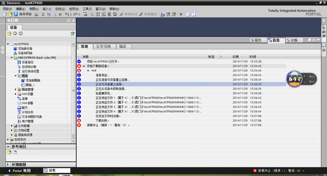Switch to the 属性 inspector tab
Screen dimensions: 327x176
258,40
